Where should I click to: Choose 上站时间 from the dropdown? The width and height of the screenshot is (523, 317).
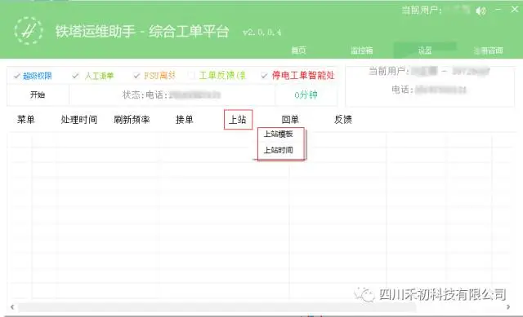click(x=279, y=150)
